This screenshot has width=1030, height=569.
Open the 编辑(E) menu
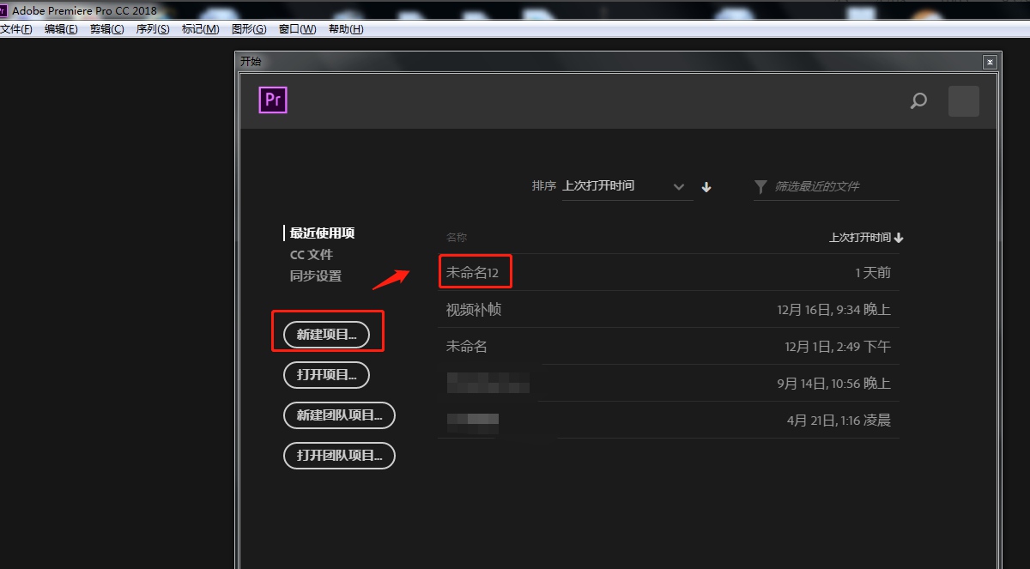tap(61, 29)
